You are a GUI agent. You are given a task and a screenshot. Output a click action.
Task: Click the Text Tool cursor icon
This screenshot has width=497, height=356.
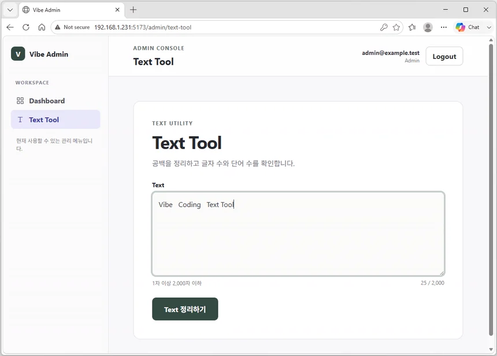click(20, 120)
